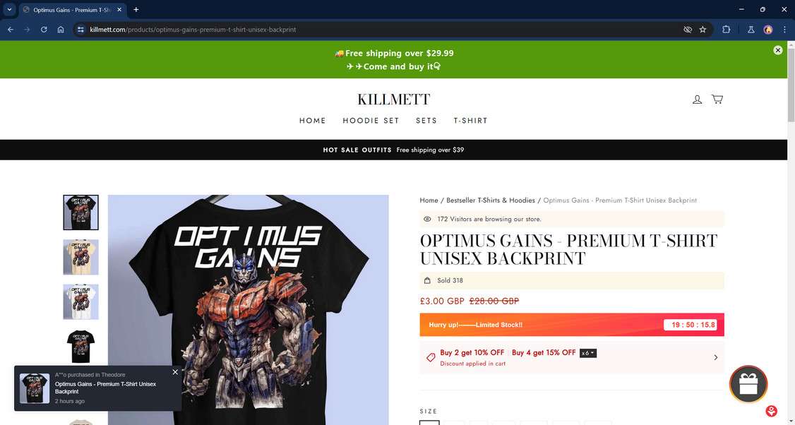The height and width of the screenshot is (425, 795).
Task: Open the x6 quantity discount dropdown
Action: 588,353
